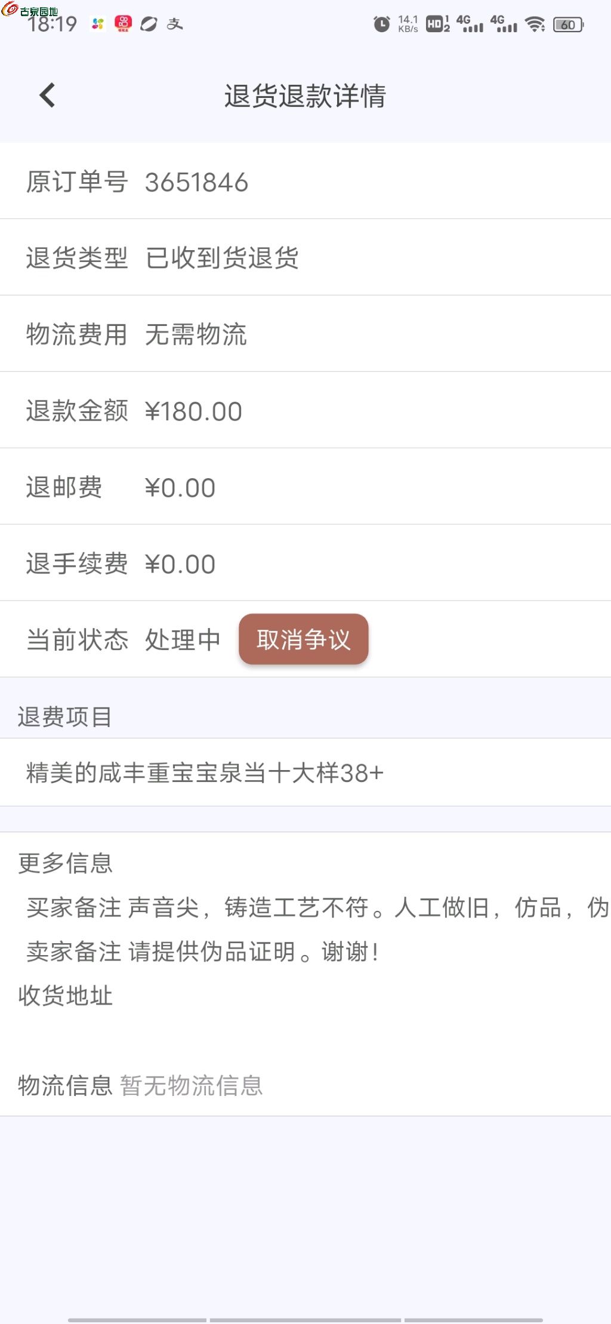
Task: Tap the 处理中 current status text
Action: [183, 640]
